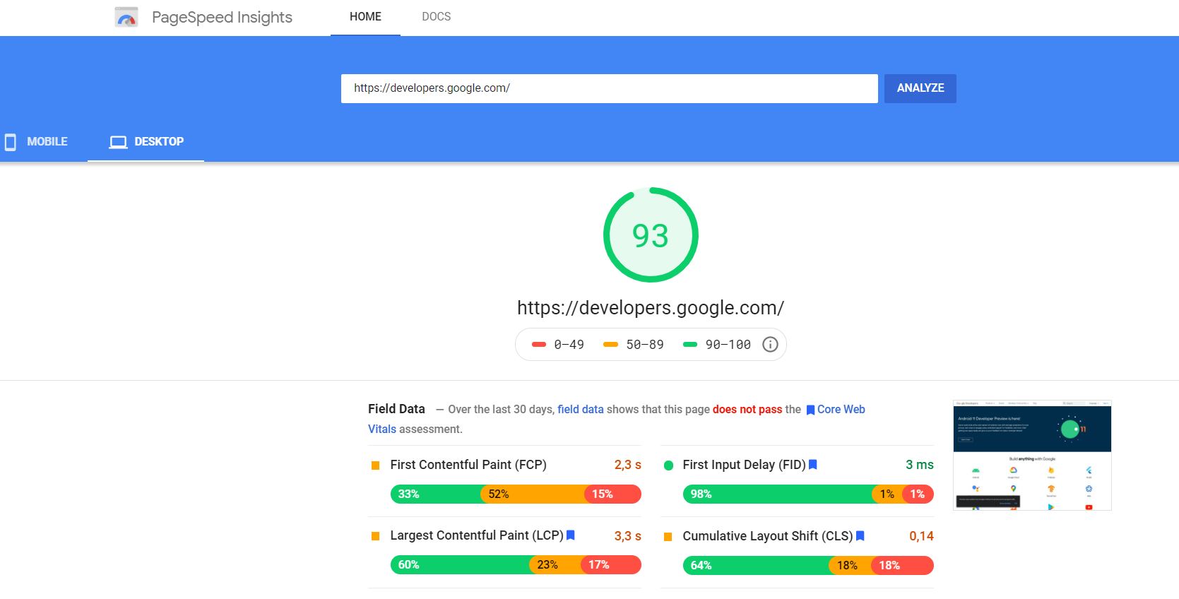The width and height of the screenshot is (1179, 599).
Task: Click the "does not pass" text
Action: pos(747,409)
